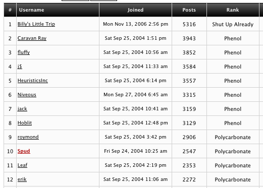Open roymond's profile page

pos(28,137)
